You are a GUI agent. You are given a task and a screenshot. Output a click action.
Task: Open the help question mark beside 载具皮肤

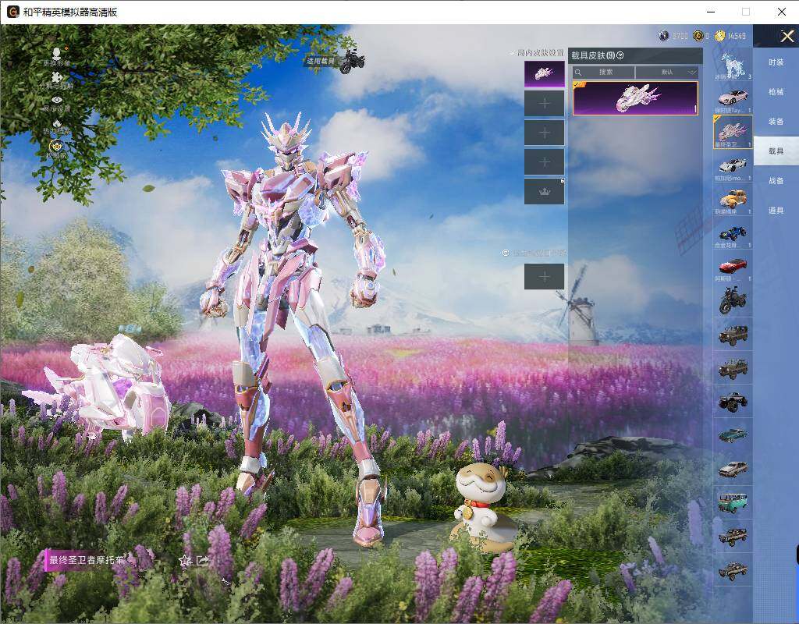pyautogui.click(x=620, y=55)
